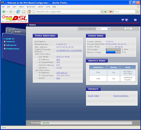The image size is (141, 130).
Task: Expand the Advanced tree item
Action: pos(5,45)
